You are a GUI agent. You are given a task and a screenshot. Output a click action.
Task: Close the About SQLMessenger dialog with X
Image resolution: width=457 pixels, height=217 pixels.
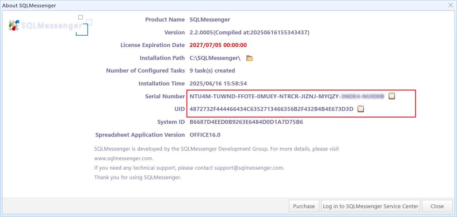click(x=451, y=5)
